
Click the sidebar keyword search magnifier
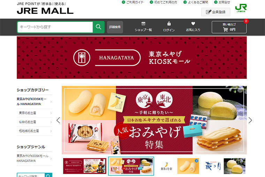pos(48,175)
